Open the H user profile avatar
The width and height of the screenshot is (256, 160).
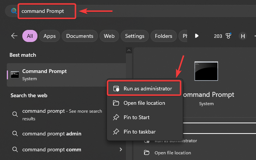point(243,36)
